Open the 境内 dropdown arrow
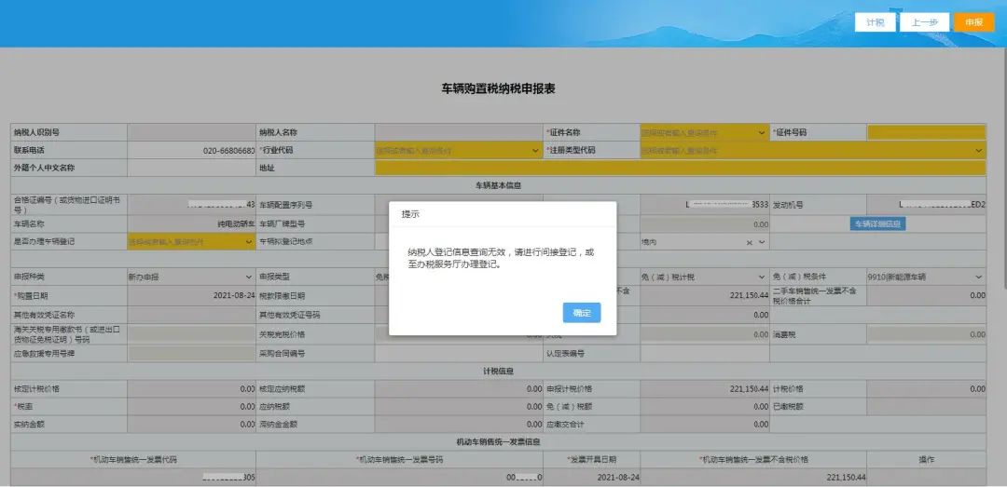1007x487 pixels. pos(763,242)
